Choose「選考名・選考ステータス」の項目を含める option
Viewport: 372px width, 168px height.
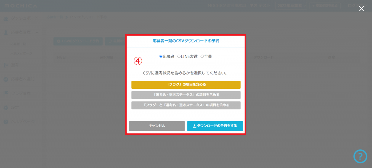click(186, 95)
